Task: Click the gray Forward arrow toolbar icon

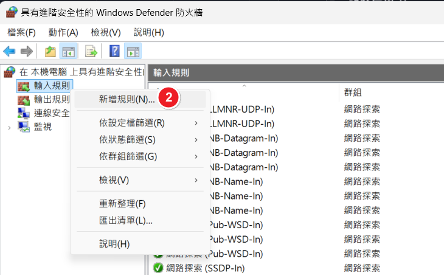Action: 27,51
